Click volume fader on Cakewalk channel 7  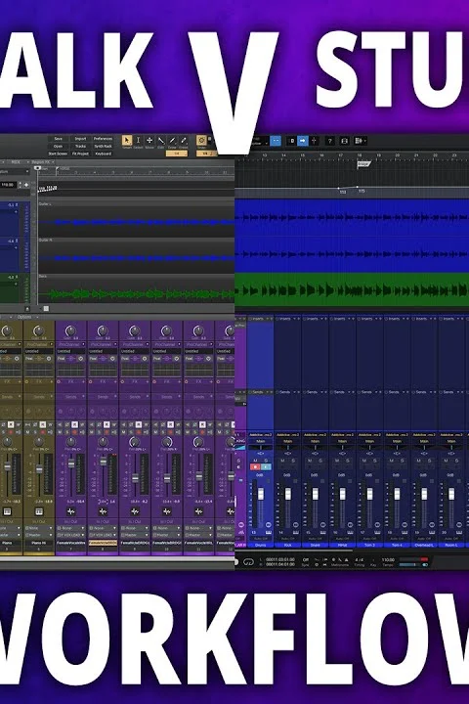pos(71,463)
